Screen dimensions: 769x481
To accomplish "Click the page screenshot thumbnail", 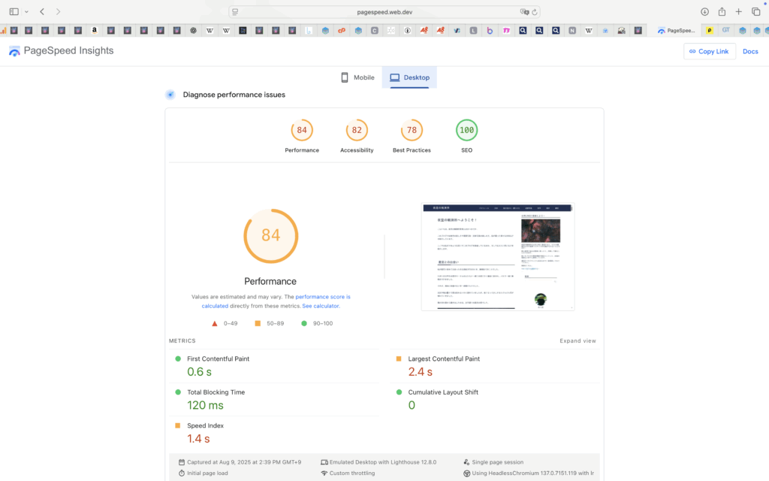I will pyautogui.click(x=497, y=257).
